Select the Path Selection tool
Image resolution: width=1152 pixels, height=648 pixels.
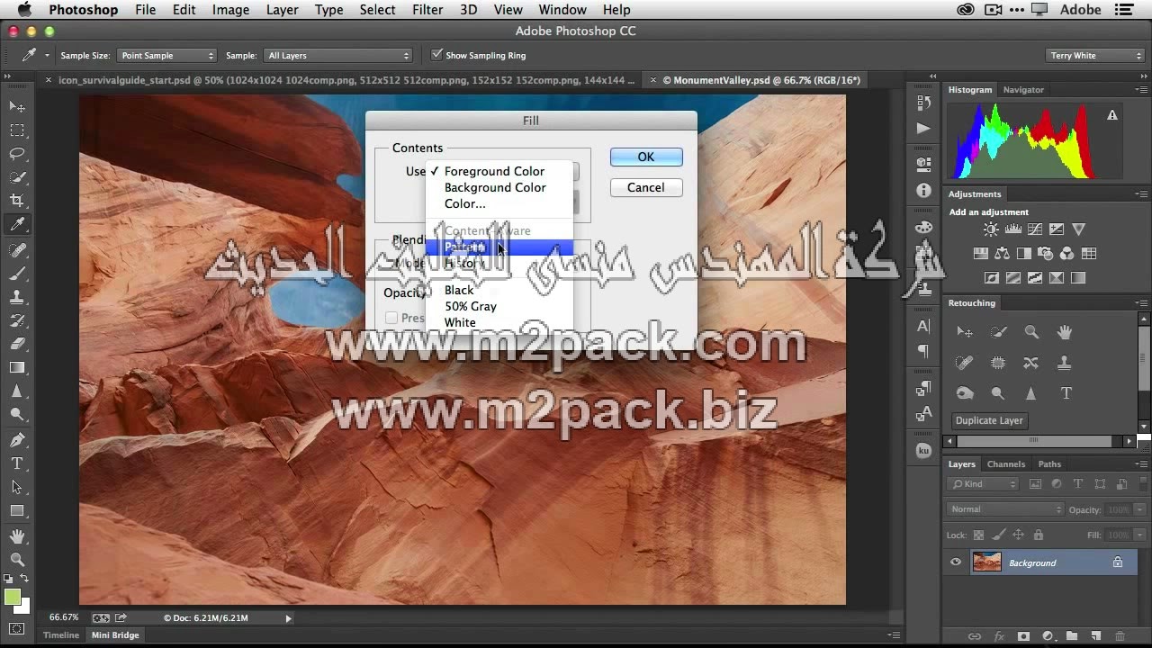point(17,487)
